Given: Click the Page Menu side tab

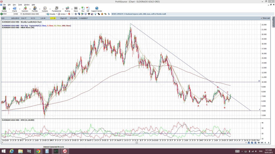Looking at the screenshot, I should click(273, 22).
